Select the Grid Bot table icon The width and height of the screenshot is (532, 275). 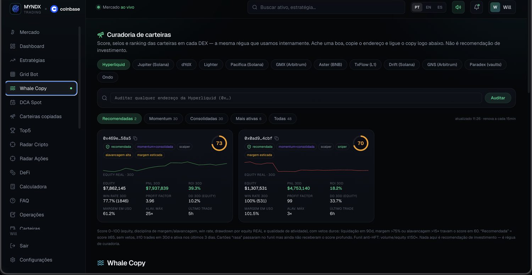[x=13, y=74]
